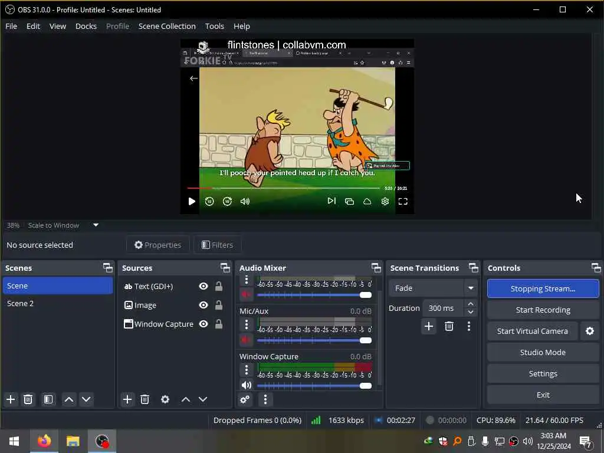
Task: Move source down in Sources panel
Action: [203, 399]
